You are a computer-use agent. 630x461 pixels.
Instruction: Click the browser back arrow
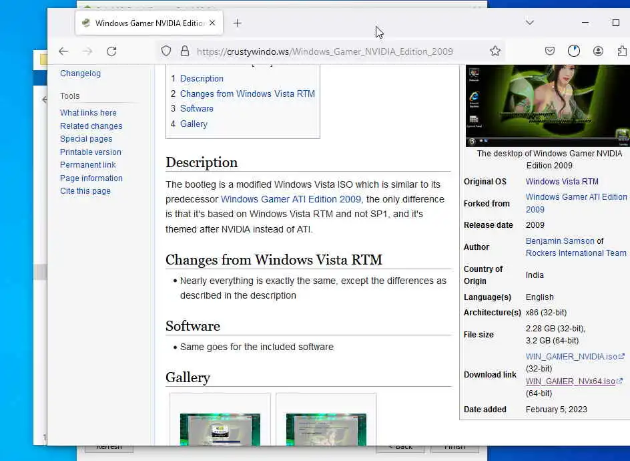[x=63, y=51]
